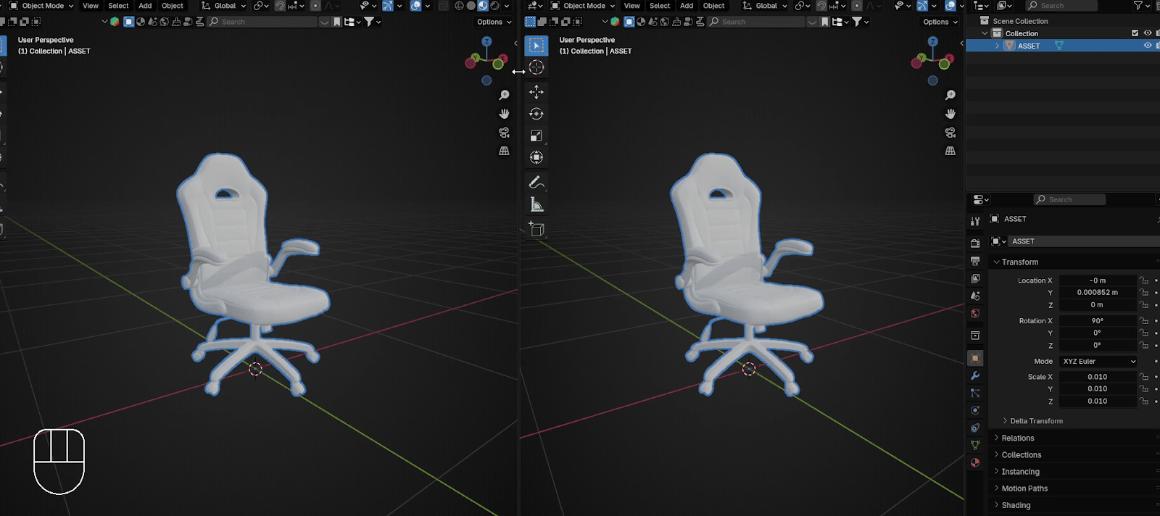This screenshot has width=1160, height=516.
Task: Expand the Delta Transform section
Action: pos(1036,421)
